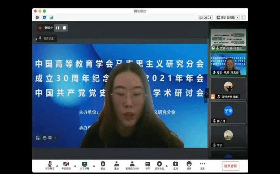The height and width of the screenshot is (174, 280).
Task: Click the red 结束会议 end meeting button
Action: (230, 166)
